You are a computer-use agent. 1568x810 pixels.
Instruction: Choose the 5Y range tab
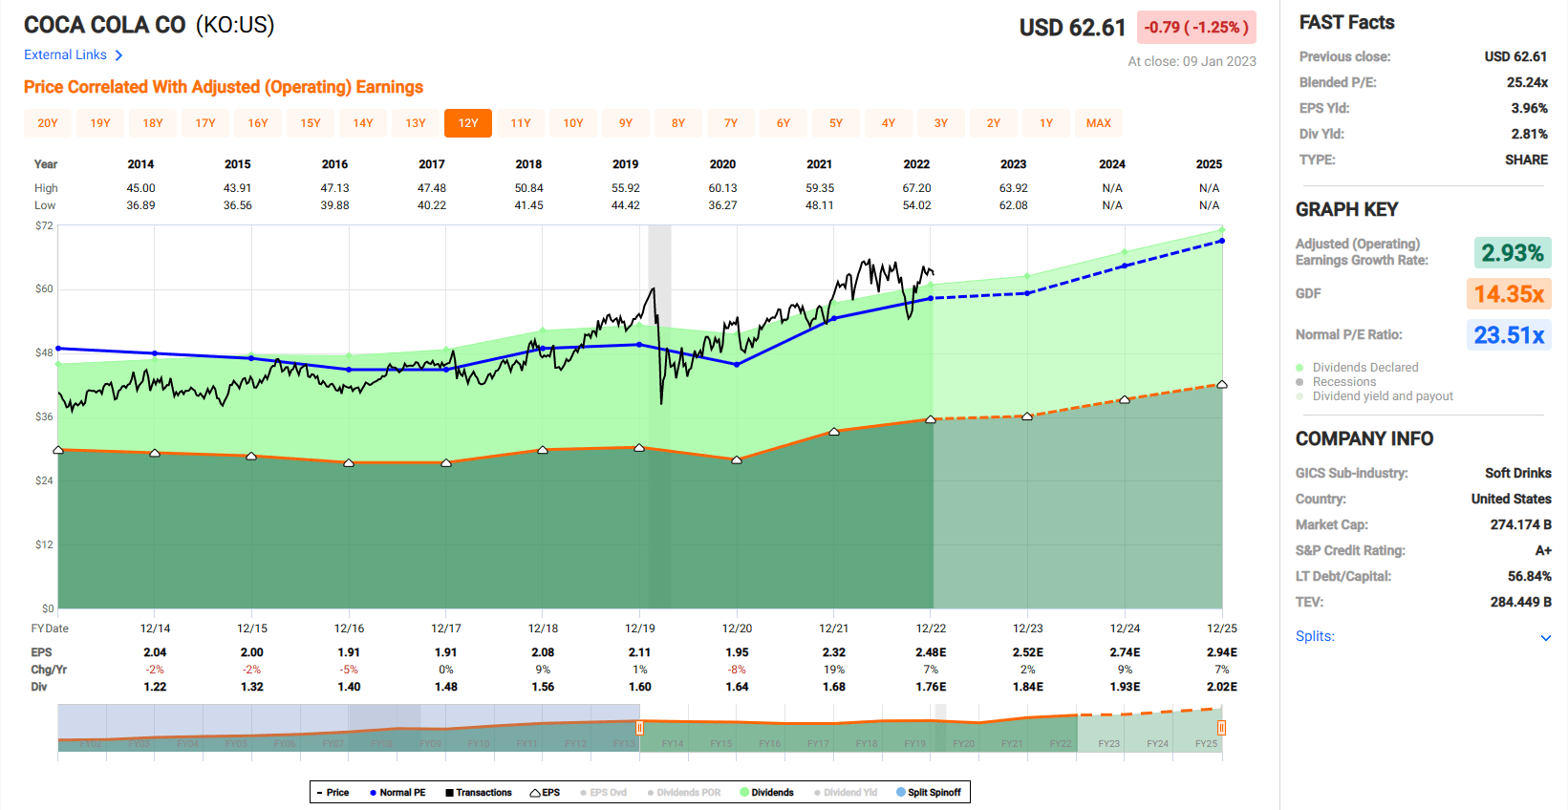836,123
